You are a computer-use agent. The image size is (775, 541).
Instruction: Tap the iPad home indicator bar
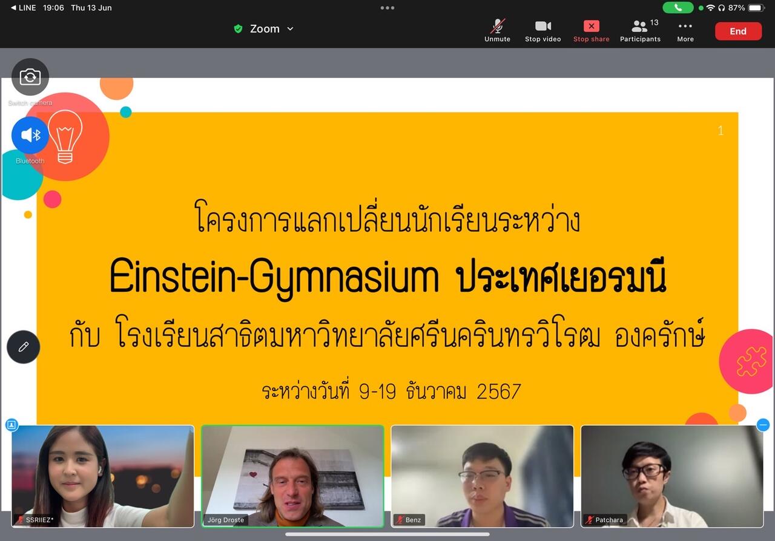[387, 534]
